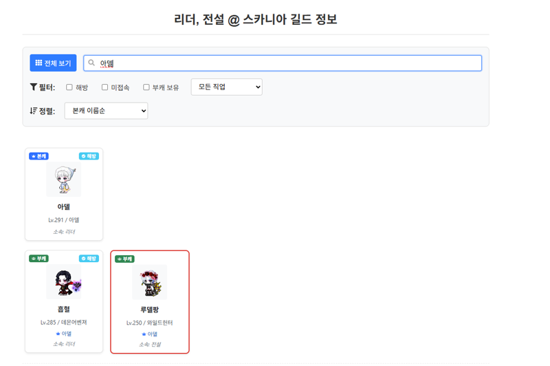Image resolution: width=550 pixels, height=366 pixels.
Task: Click the 루델팡 character name
Action: [150, 310]
